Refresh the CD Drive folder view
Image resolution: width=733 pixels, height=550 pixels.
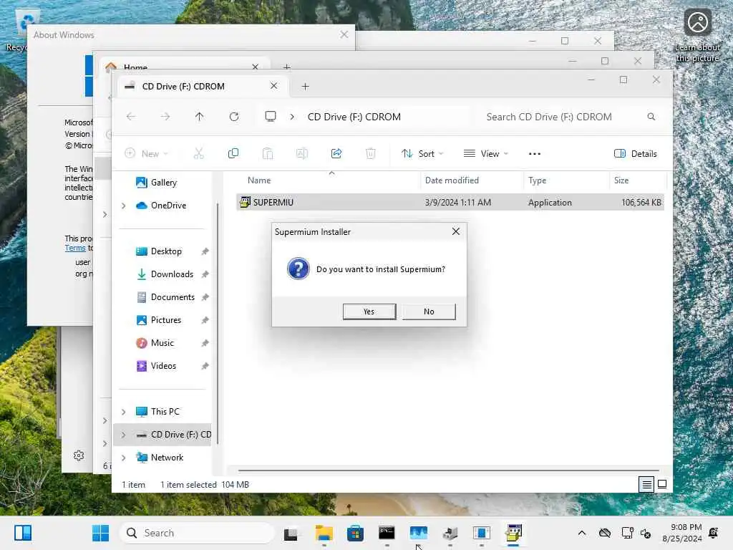[234, 117]
